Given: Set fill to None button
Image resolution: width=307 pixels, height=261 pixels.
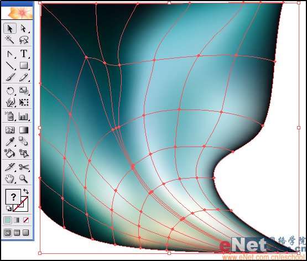Looking at the screenshot, I should 25,220.
